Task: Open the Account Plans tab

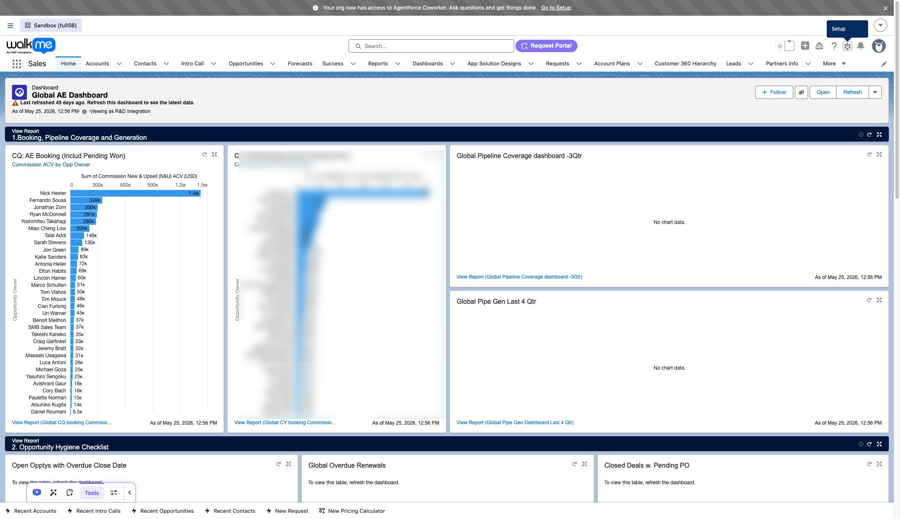Action: click(x=612, y=64)
